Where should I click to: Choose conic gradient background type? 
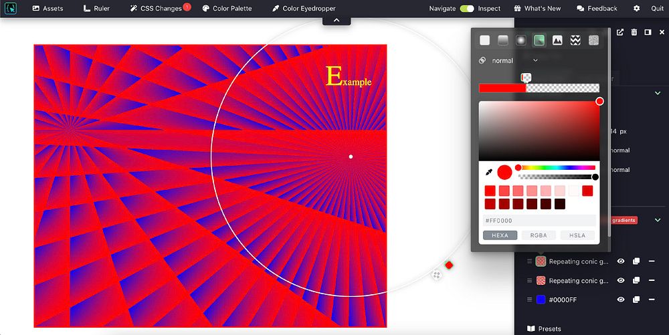coord(539,40)
